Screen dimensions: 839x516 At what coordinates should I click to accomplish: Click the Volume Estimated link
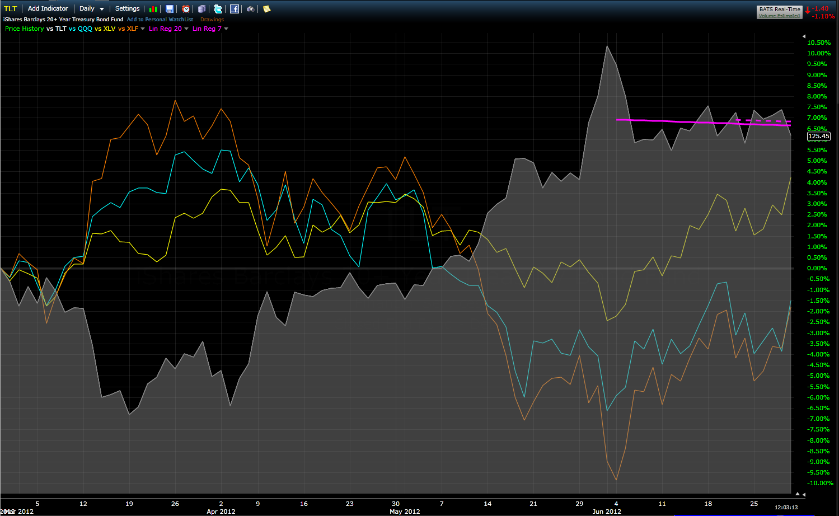pyautogui.click(x=779, y=16)
